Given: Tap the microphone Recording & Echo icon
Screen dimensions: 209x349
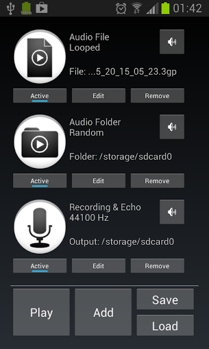Looking at the screenshot, I should tap(40, 227).
